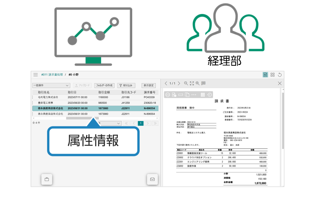The image size is (315, 198).
Task: Open the 一括操作 dropdown
Action: [51, 86]
